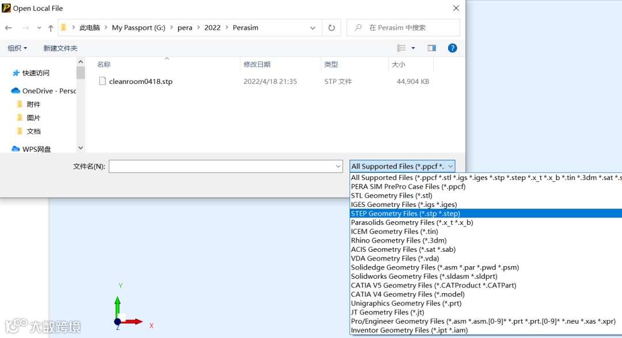The image size is (622, 338).
Task: Click the pera breadcrumb segment
Action: point(185,28)
